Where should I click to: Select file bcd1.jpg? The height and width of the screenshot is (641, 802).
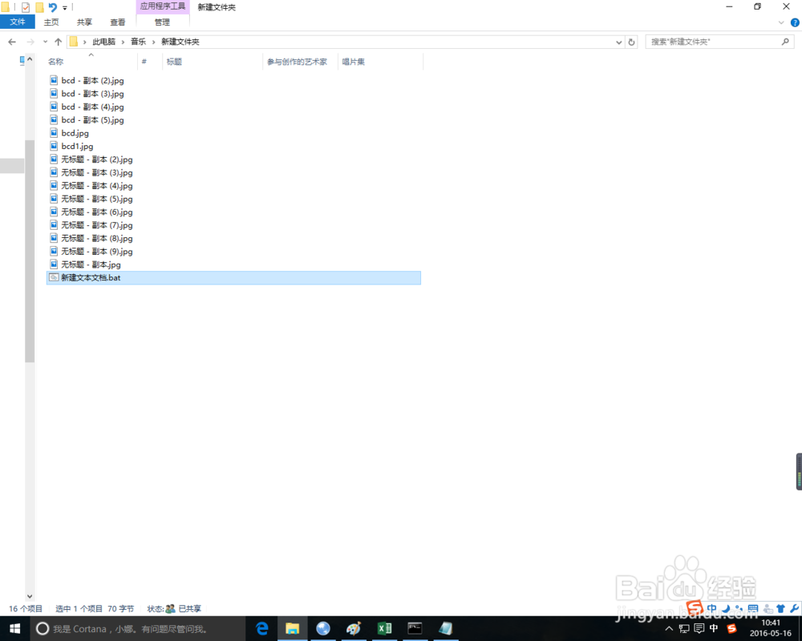tap(77, 147)
